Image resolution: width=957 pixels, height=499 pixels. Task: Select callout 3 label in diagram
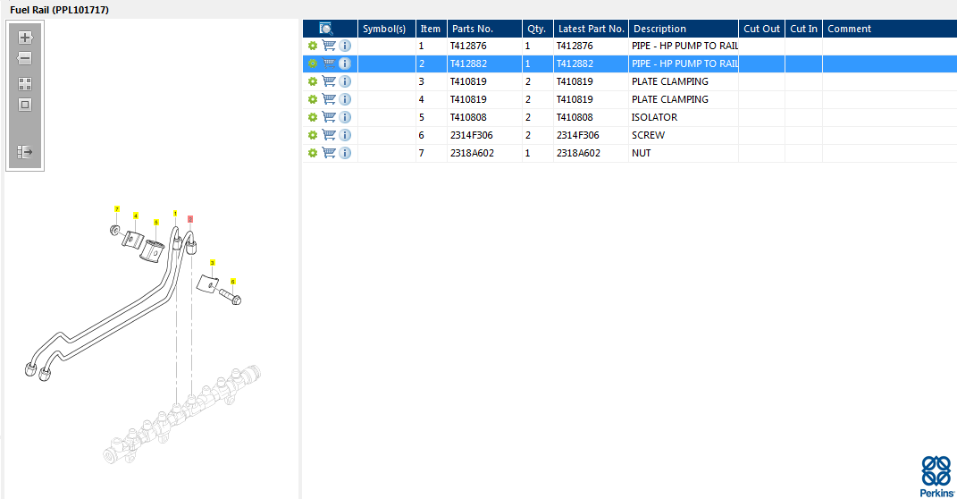[213, 263]
